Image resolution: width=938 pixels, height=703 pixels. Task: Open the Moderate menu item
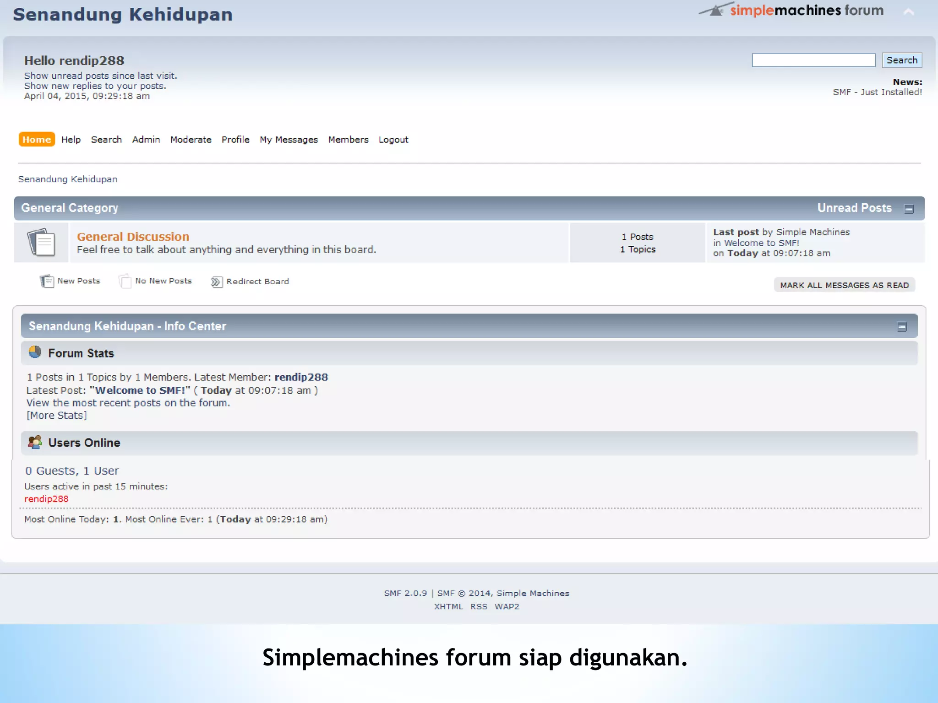click(x=191, y=140)
